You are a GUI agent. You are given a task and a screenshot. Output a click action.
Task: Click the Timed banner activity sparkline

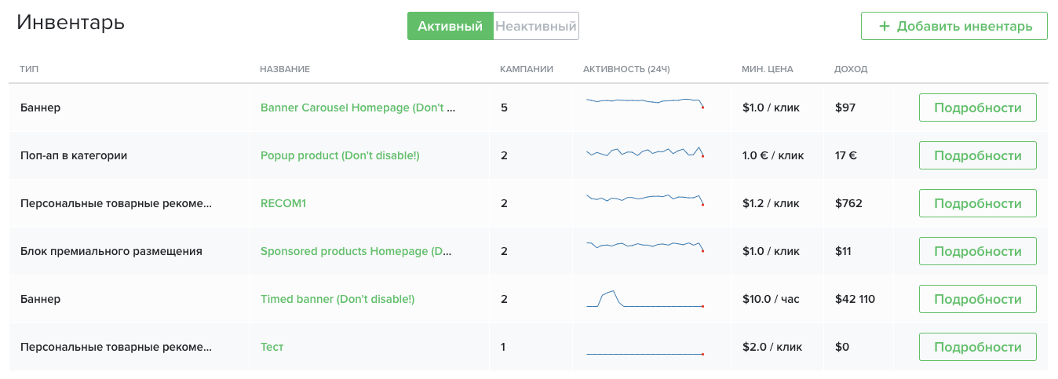click(644, 299)
